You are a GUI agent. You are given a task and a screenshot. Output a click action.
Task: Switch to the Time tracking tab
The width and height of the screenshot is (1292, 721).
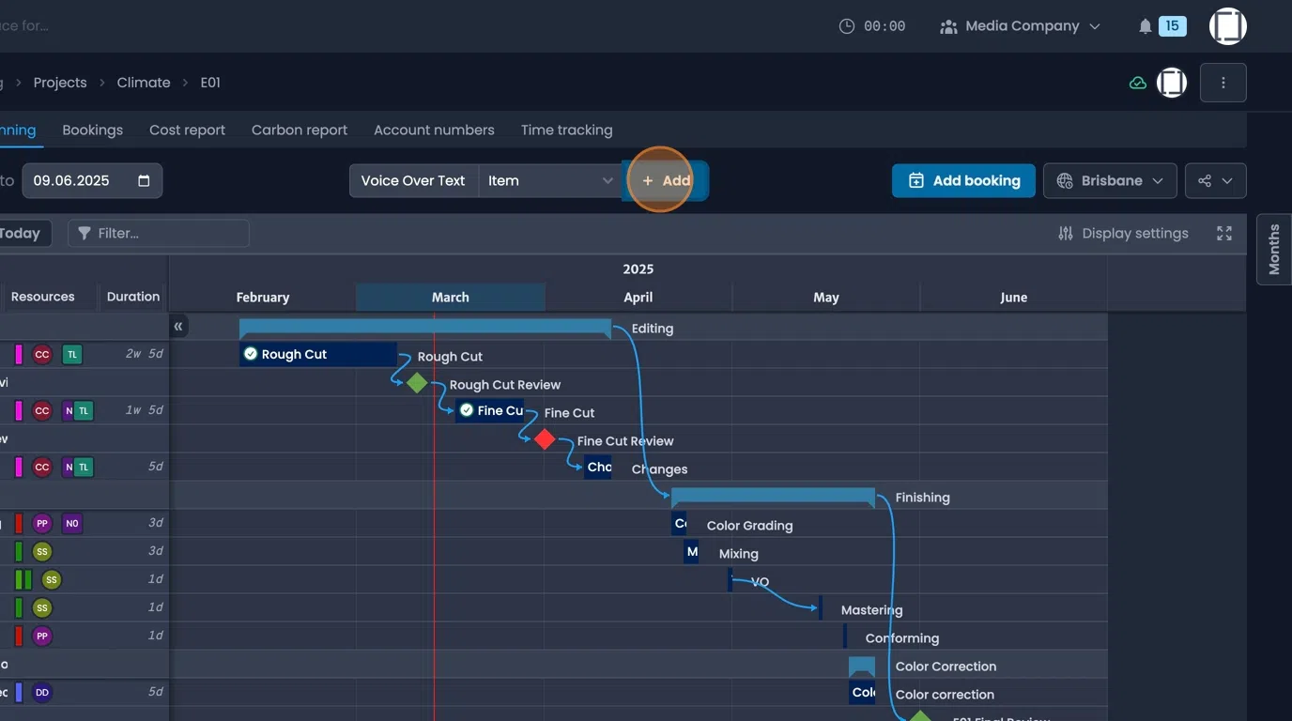click(566, 130)
